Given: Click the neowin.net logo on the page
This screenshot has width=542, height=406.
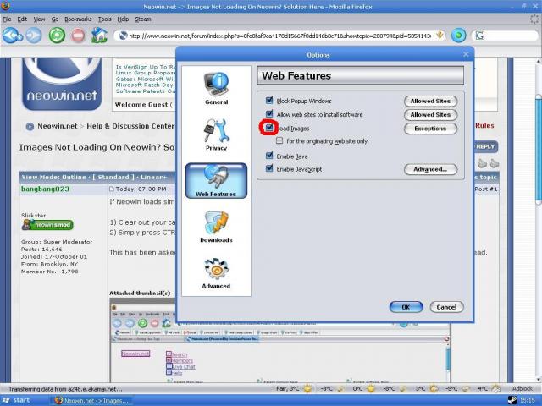Looking at the screenshot, I should pos(62,84).
